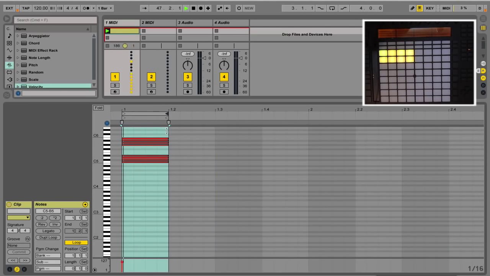Arm the transport Record button
This screenshot has width=490, height=276.
tap(201, 8)
